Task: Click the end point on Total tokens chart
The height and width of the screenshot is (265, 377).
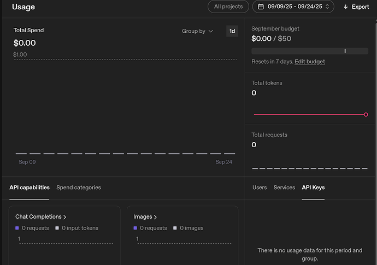Action: point(366,115)
